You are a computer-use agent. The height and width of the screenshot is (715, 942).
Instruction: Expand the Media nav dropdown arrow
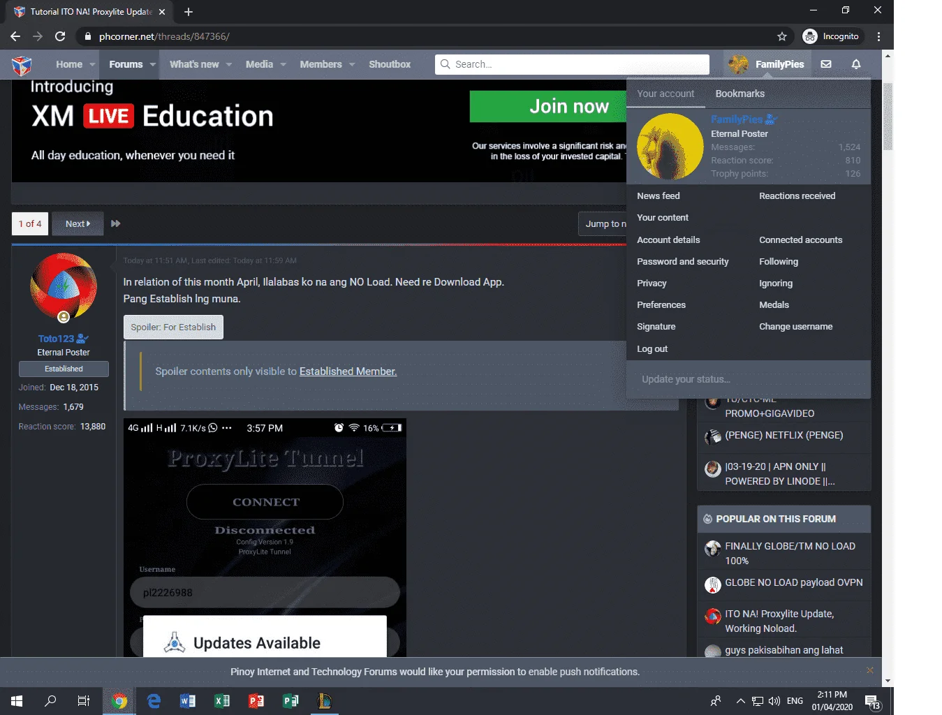(x=284, y=64)
